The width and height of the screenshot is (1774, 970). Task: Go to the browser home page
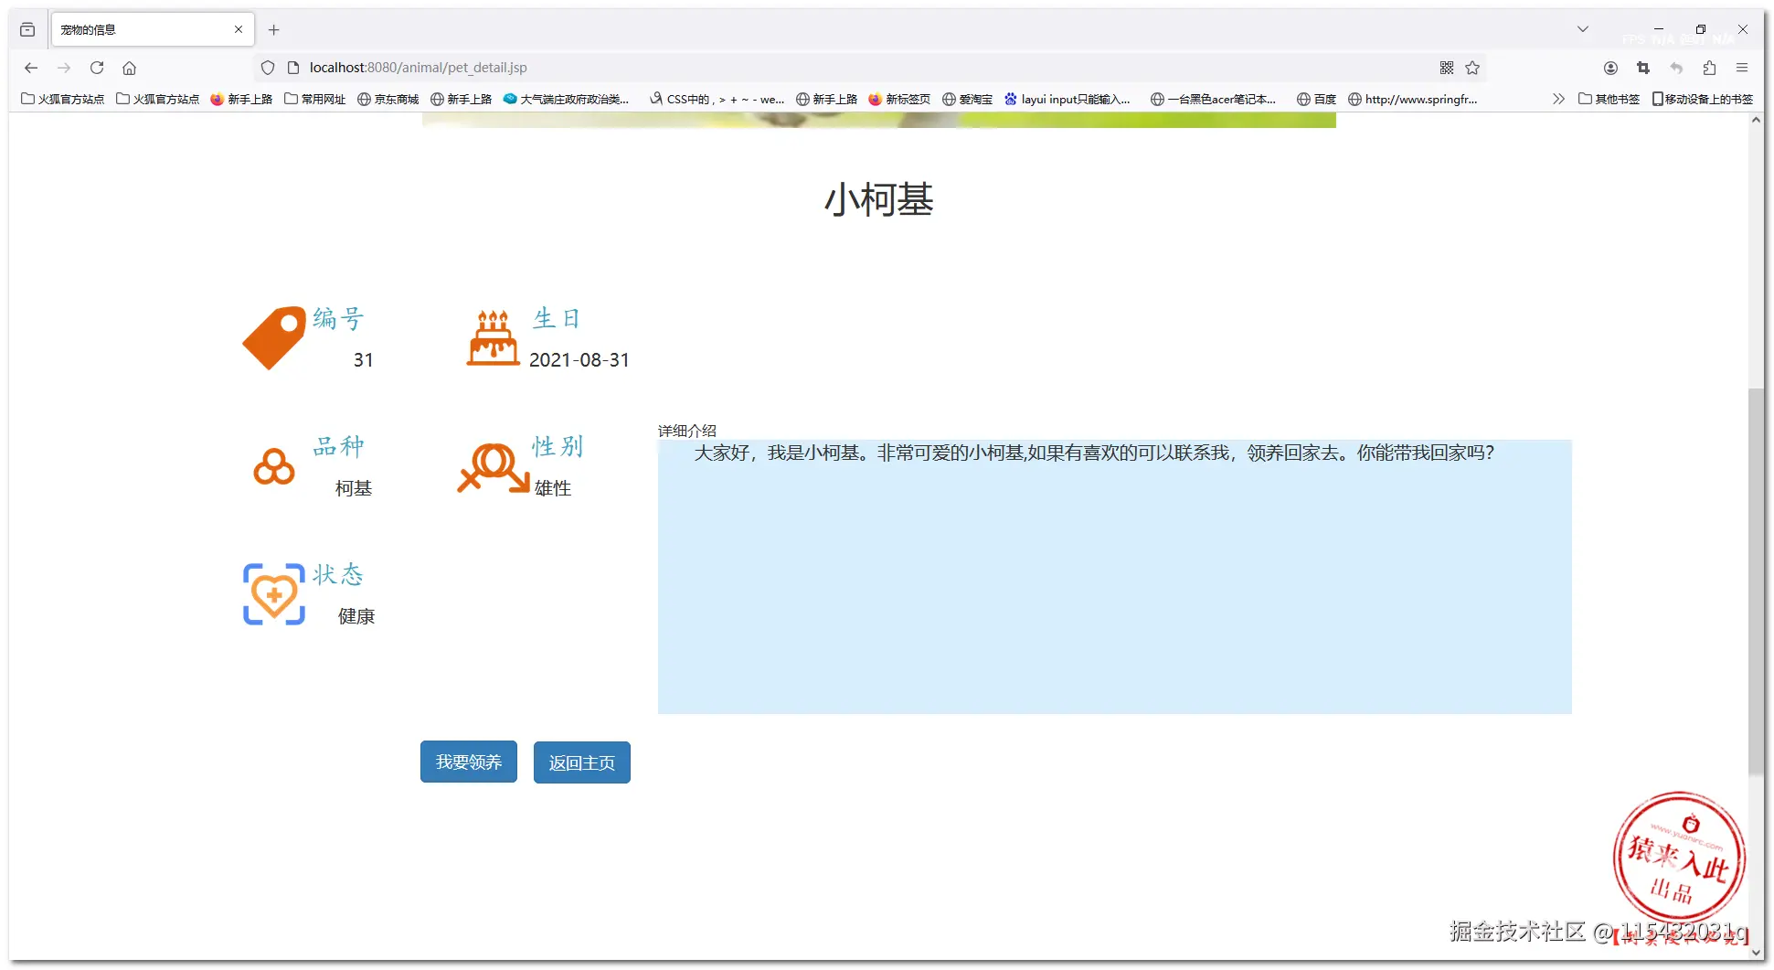click(130, 68)
